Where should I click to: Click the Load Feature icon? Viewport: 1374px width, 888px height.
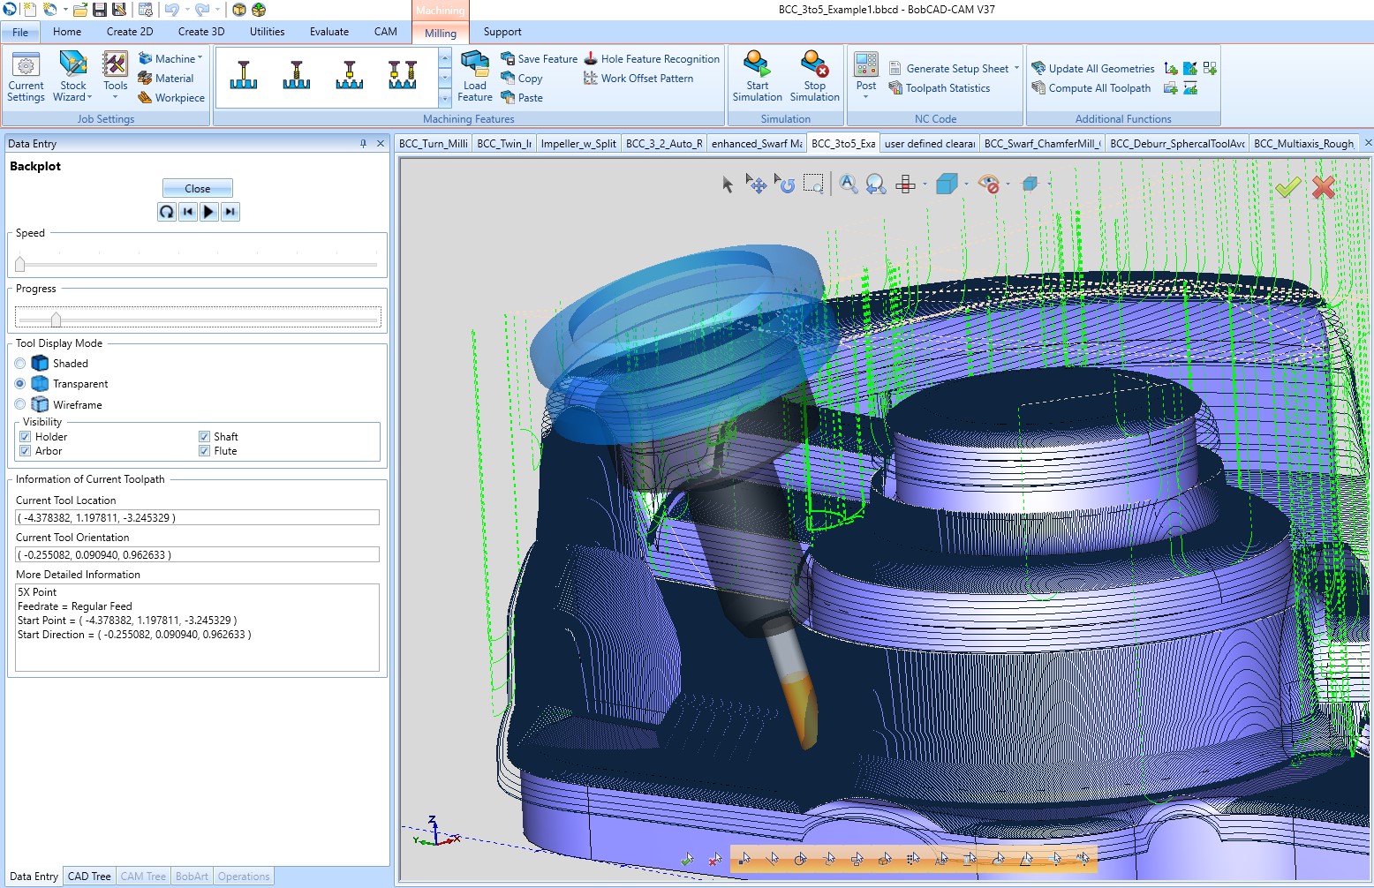(475, 77)
